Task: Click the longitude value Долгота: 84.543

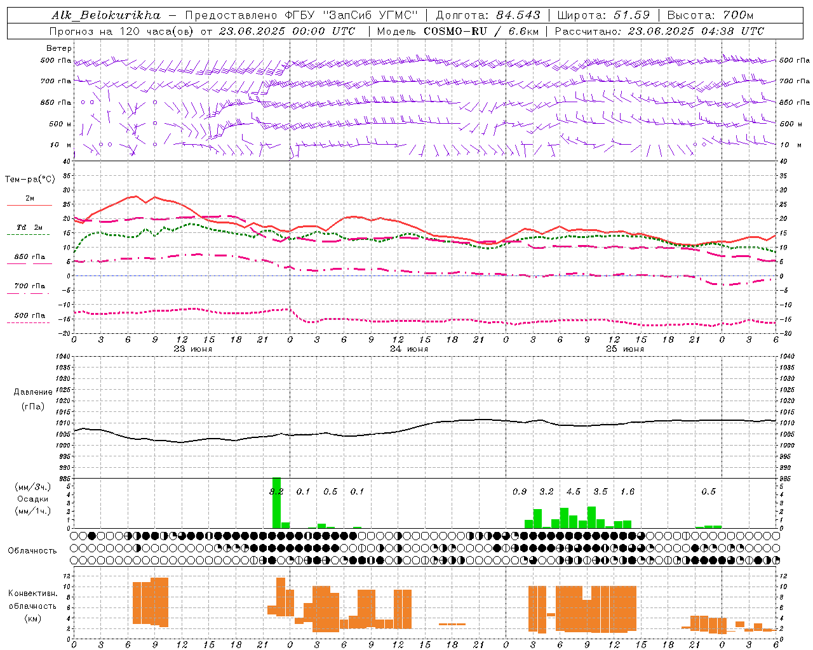Action: (x=488, y=15)
